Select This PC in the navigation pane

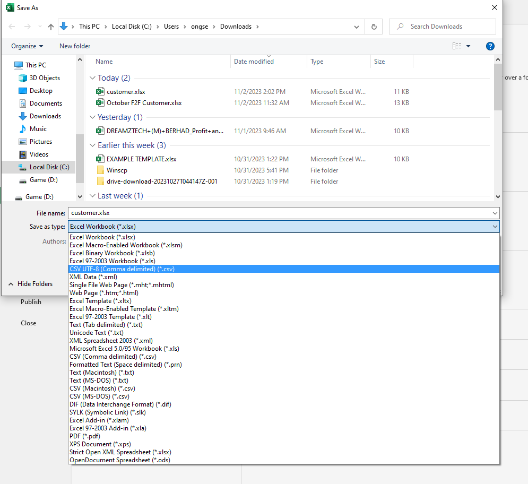[x=30, y=65]
